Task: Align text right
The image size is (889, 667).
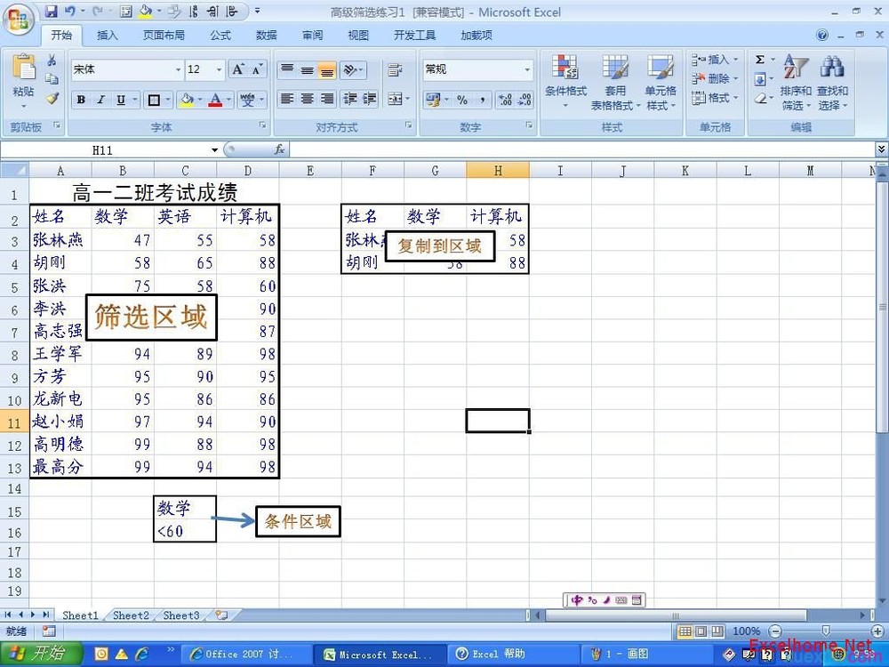Action: [x=326, y=99]
